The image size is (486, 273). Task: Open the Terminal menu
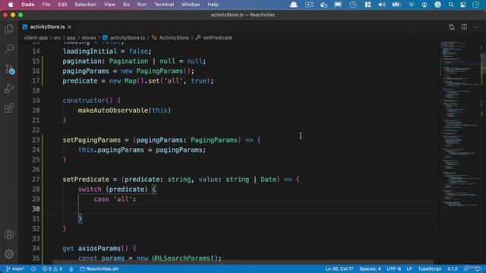click(x=164, y=5)
